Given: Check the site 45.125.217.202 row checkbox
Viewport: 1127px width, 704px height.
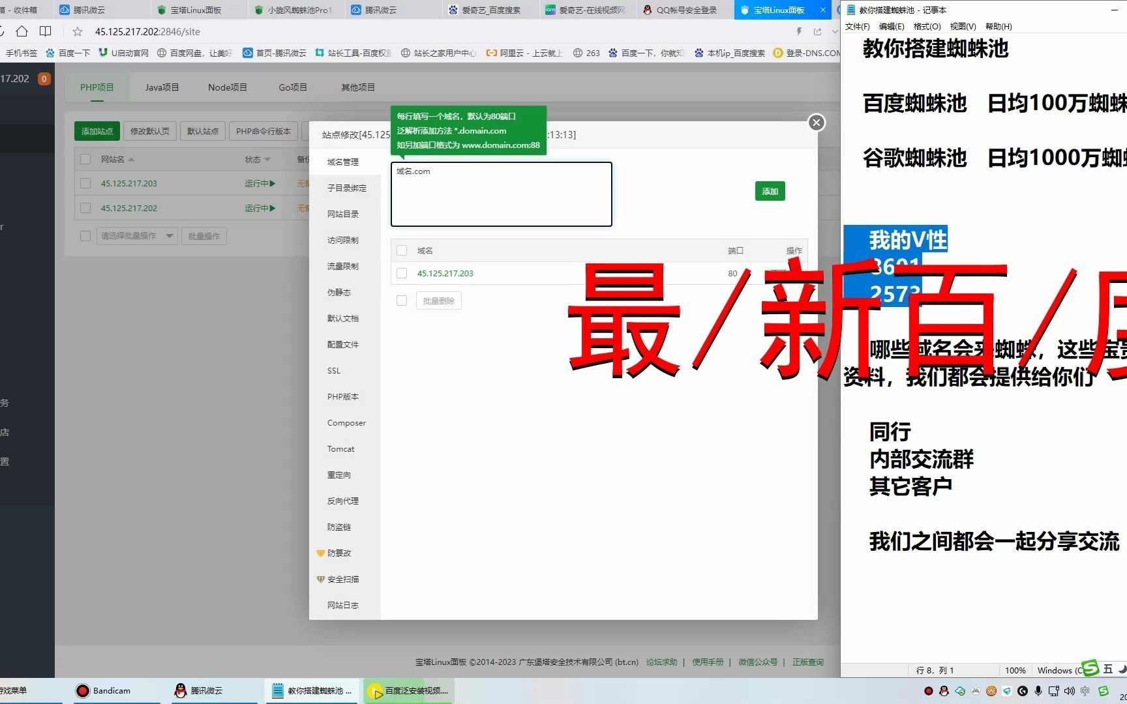Looking at the screenshot, I should coord(85,209).
